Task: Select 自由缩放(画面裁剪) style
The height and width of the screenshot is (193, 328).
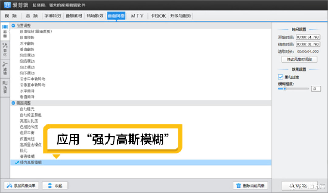Action: click(x=36, y=32)
